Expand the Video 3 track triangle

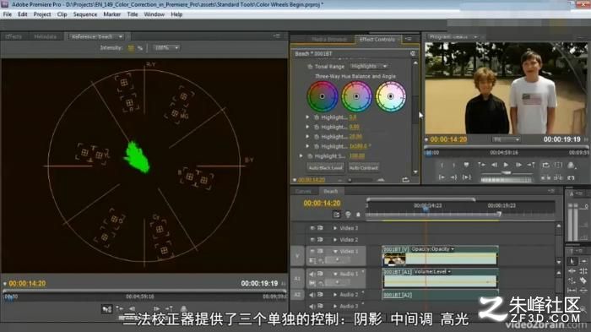pyautogui.click(x=335, y=228)
